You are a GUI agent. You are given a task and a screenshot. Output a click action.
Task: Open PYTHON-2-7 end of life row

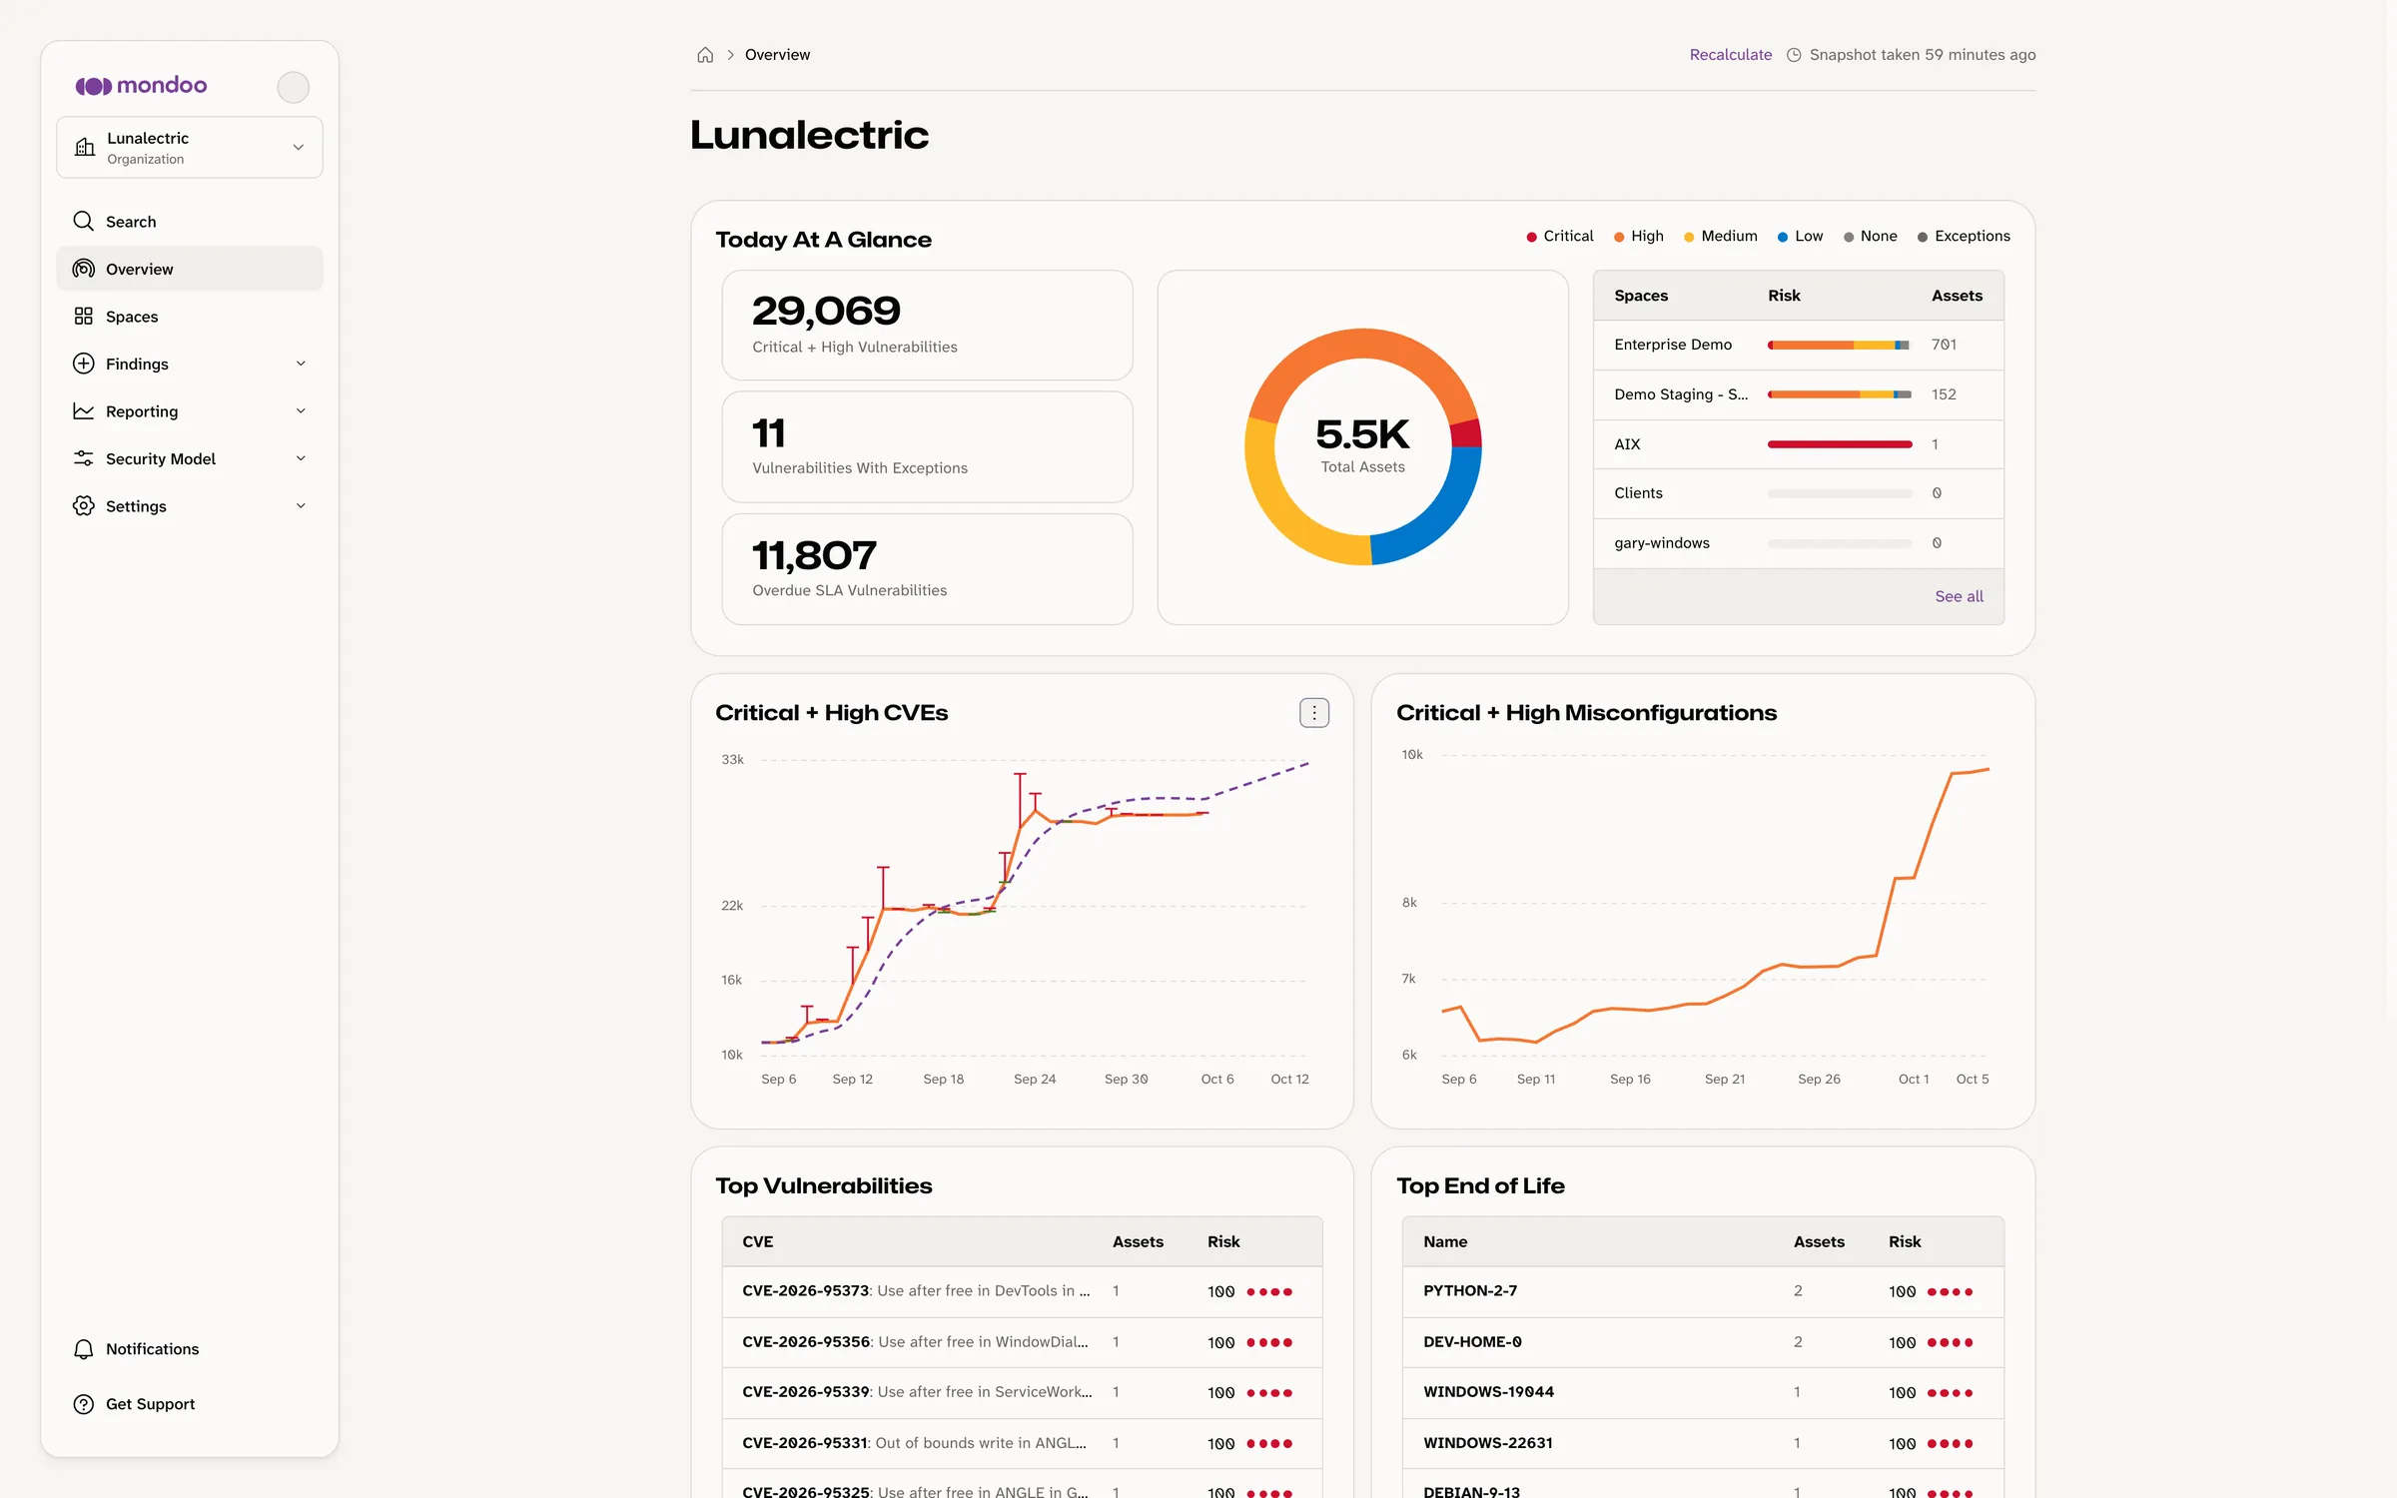(x=1703, y=1291)
